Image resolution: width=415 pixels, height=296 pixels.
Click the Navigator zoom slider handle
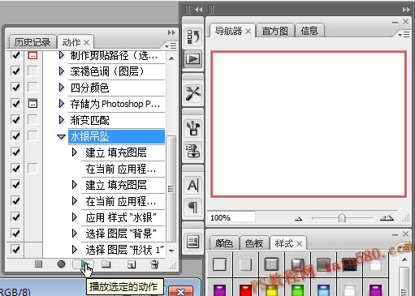tap(342, 218)
